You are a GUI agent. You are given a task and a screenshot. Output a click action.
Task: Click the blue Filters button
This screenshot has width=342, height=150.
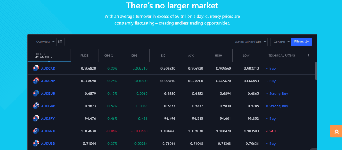(301, 42)
